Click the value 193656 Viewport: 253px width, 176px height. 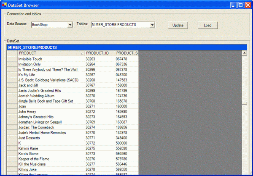pyautogui.click(x=126, y=127)
